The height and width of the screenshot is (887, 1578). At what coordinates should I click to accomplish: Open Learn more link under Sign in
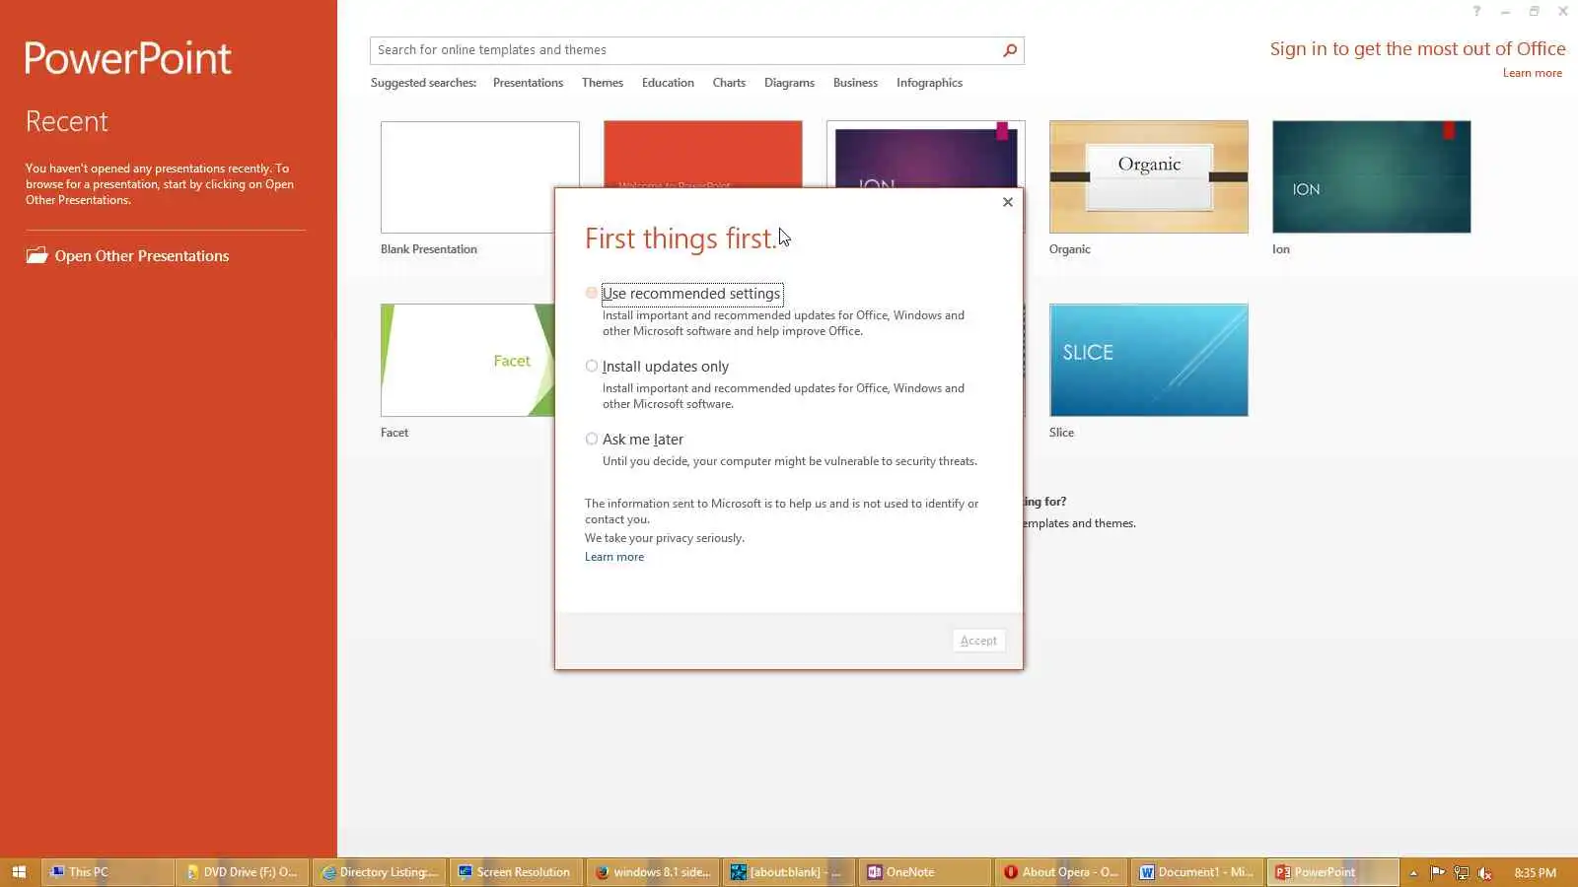pos(1532,73)
